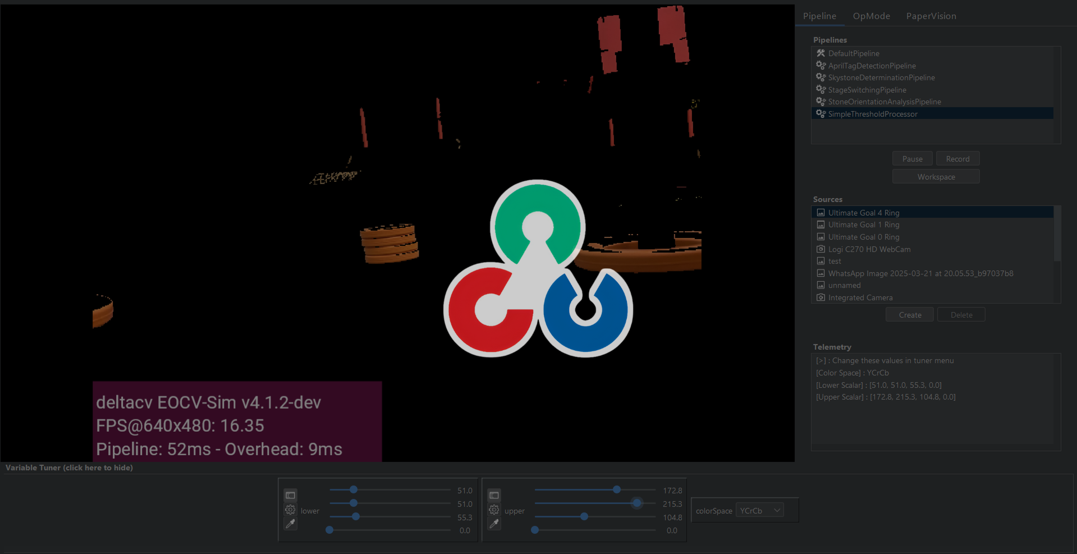Image resolution: width=1077 pixels, height=554 pixels.
Task: Start recording with the Record button
Action: click(x=958, y=159)
